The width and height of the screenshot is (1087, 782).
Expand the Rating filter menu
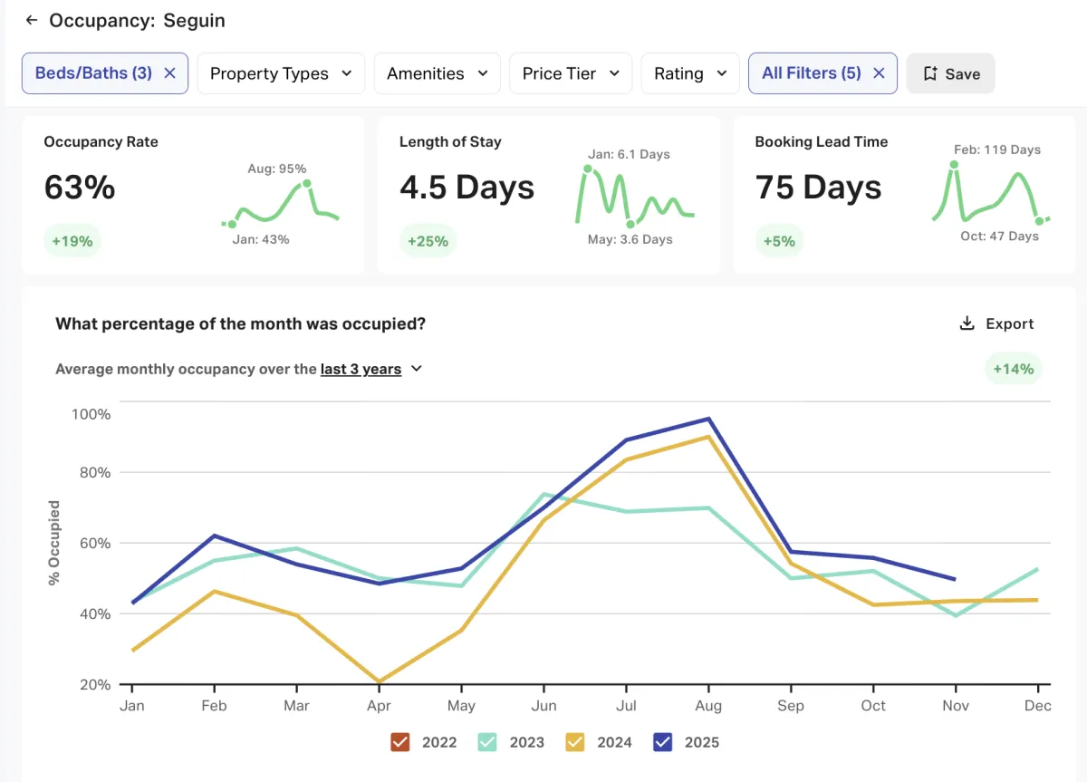pos(690,73)
